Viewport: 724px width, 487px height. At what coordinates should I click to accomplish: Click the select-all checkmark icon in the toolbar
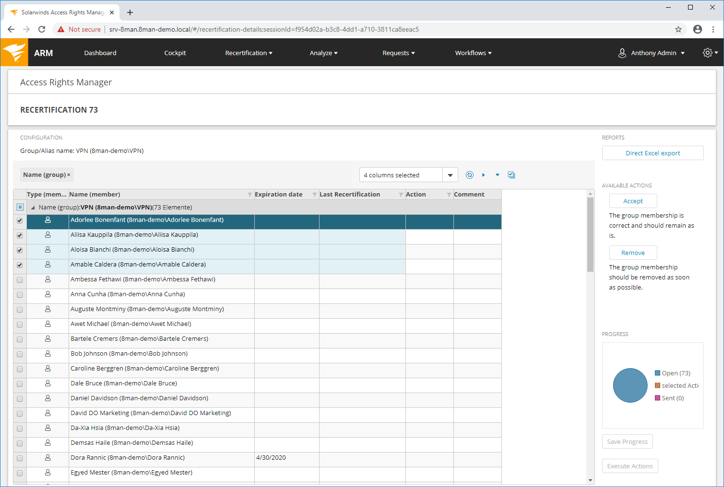point(511,175)
